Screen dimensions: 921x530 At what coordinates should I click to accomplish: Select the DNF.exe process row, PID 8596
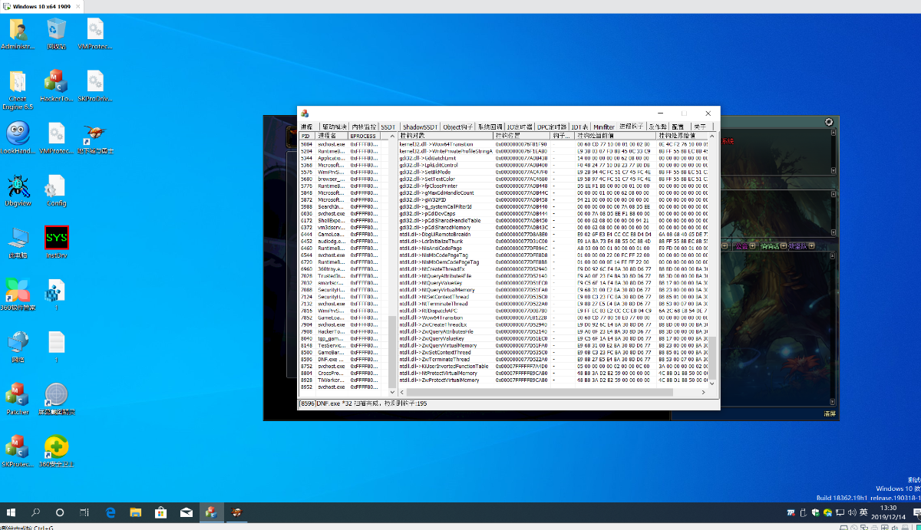(x=342, y=360)
